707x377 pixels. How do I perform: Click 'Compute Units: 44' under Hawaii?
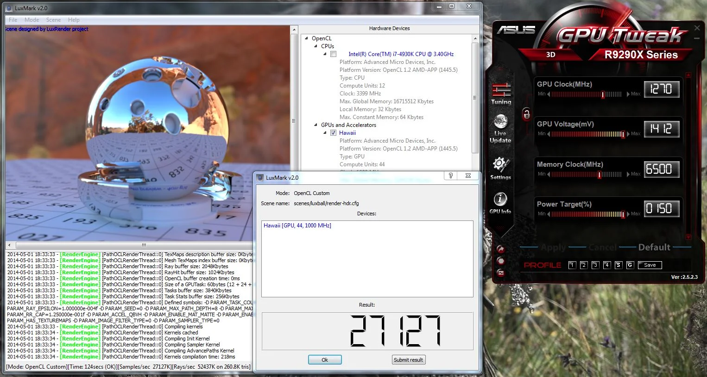[x=362, y=164]
